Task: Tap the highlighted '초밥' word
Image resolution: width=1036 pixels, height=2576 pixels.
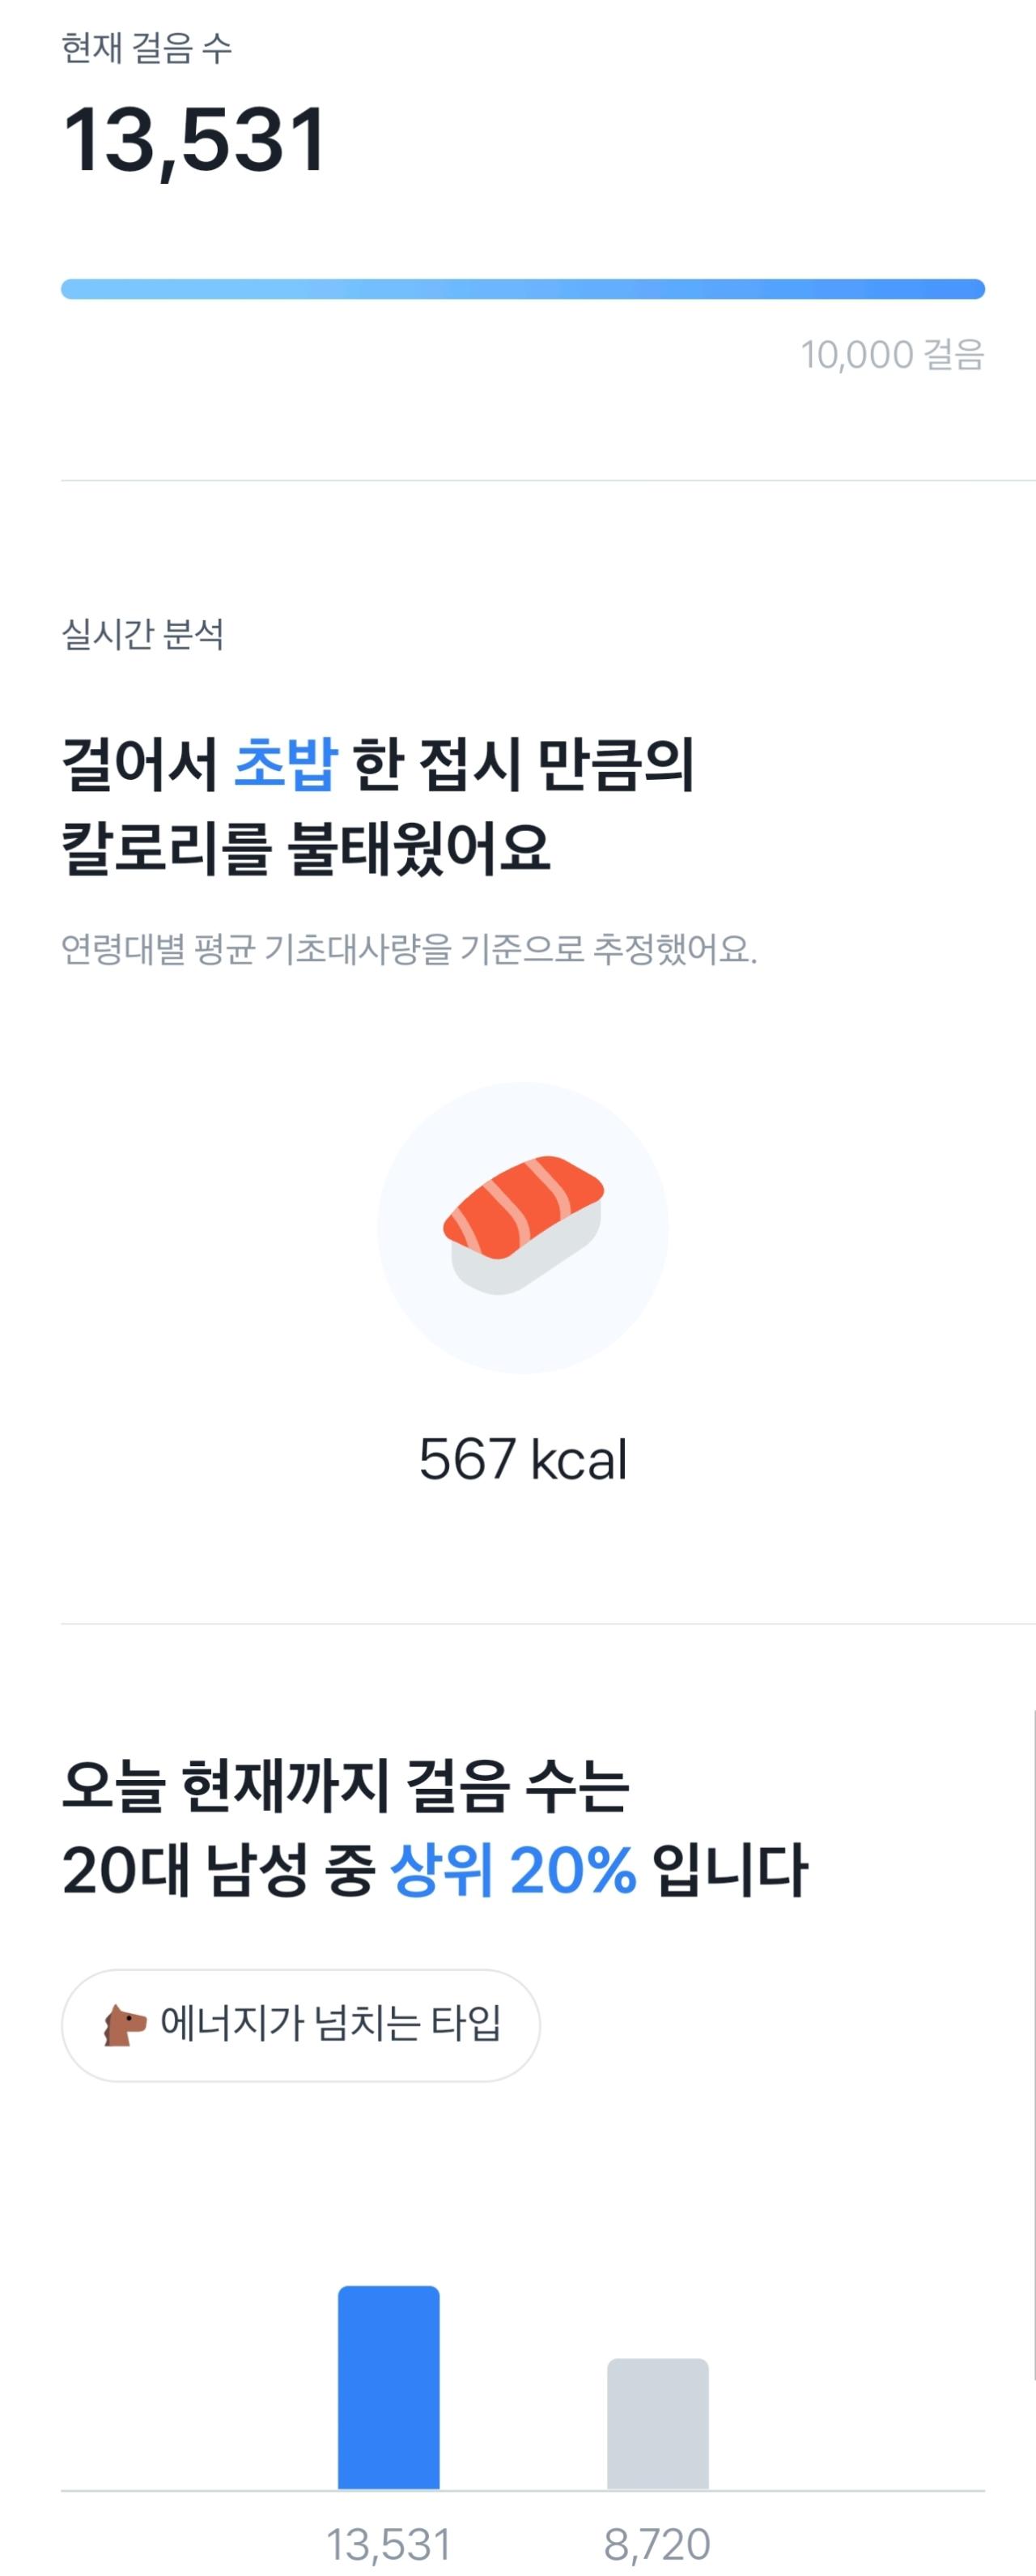Action: tap(286, 765)
